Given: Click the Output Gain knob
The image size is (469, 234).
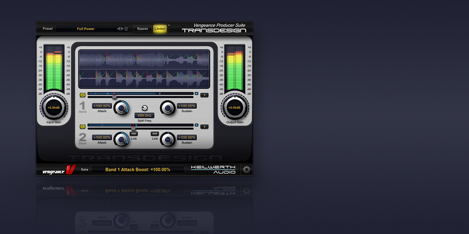Looking at the screenshot, I should (x=234, y=108).
